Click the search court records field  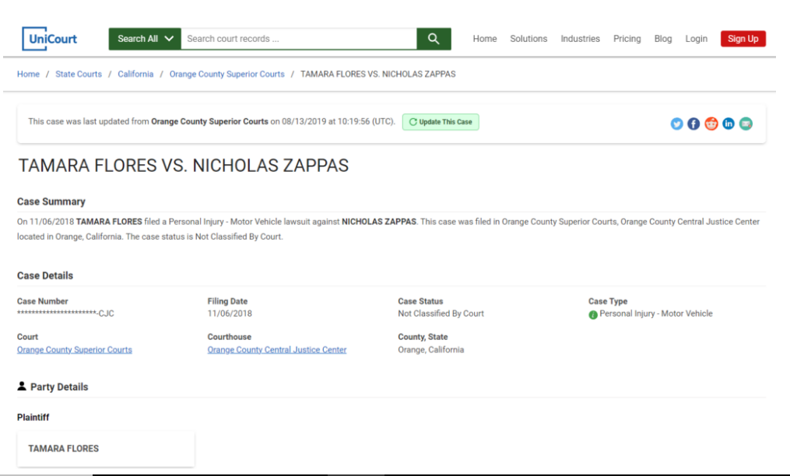300,39
